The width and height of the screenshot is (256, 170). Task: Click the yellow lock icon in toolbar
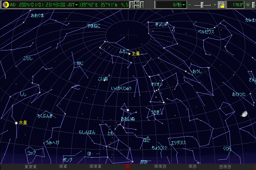(221, 5)
